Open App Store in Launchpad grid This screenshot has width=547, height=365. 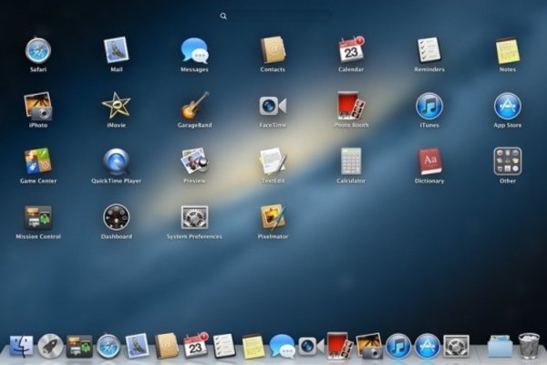pyautogui.click(x=508, y=106)
